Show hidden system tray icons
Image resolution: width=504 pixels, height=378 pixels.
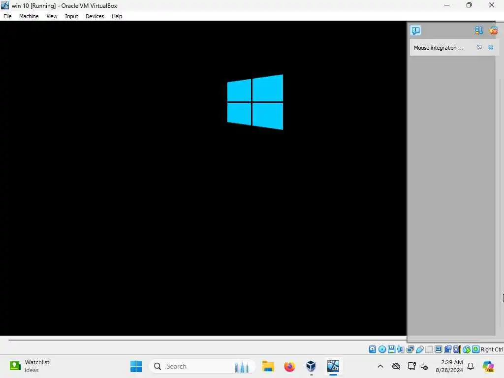380,366
